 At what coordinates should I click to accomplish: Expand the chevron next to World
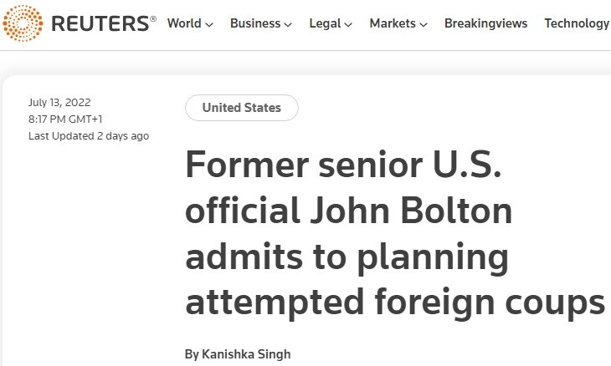[209, 24]
